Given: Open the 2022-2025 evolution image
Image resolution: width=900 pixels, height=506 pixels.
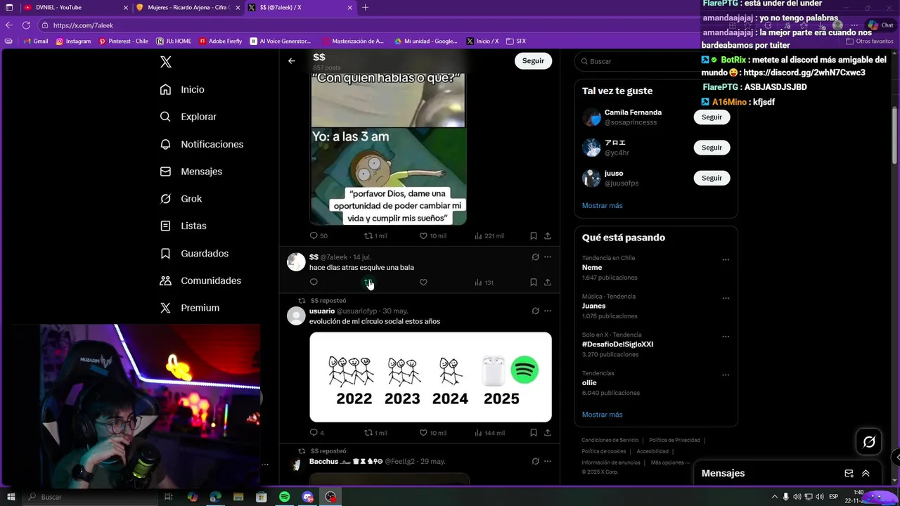Looking at the screenshot, I should [x=430, y=377].
